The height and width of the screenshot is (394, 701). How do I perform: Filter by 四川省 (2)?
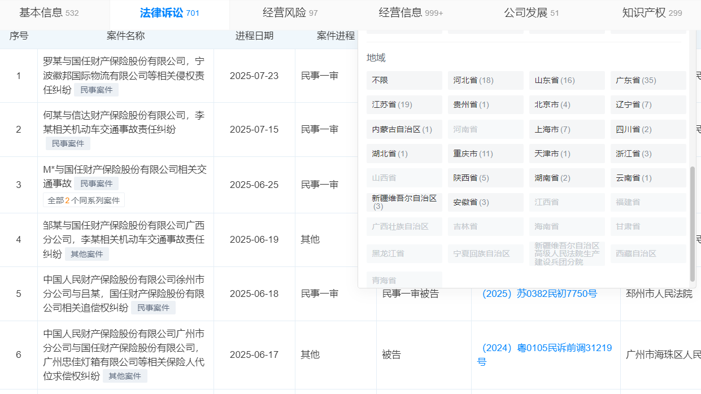648,129
